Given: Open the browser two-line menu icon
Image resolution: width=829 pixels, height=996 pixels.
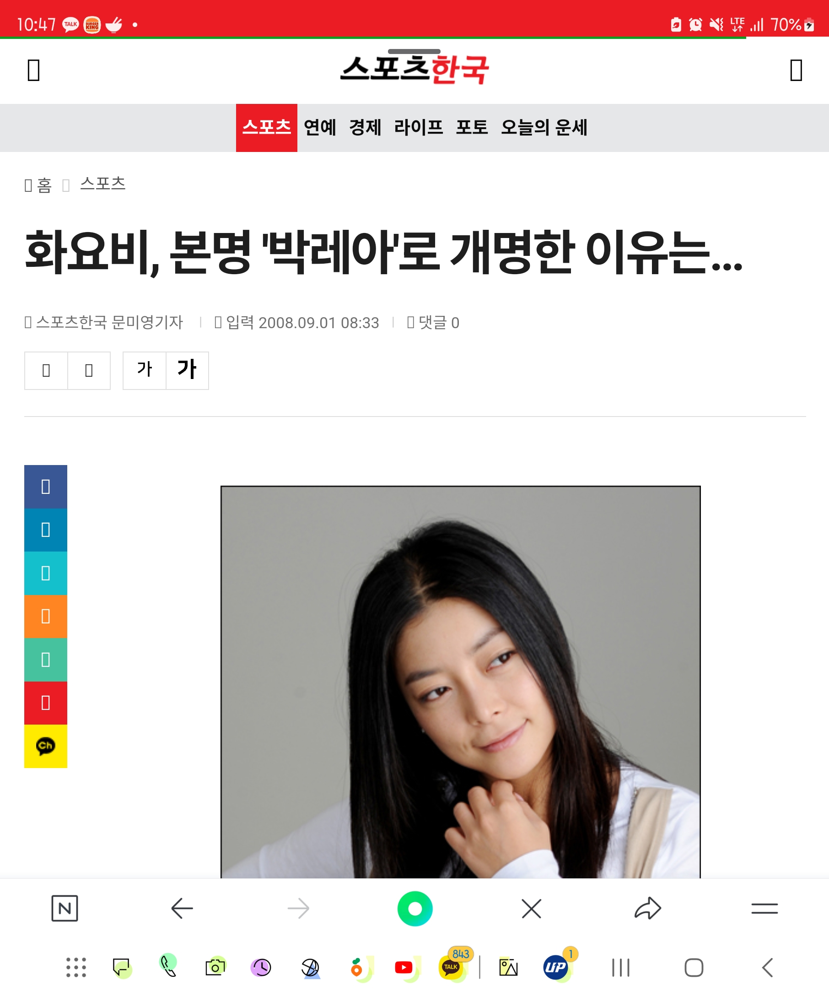Looking at the screenshot, I should click(x=764, y=908).
